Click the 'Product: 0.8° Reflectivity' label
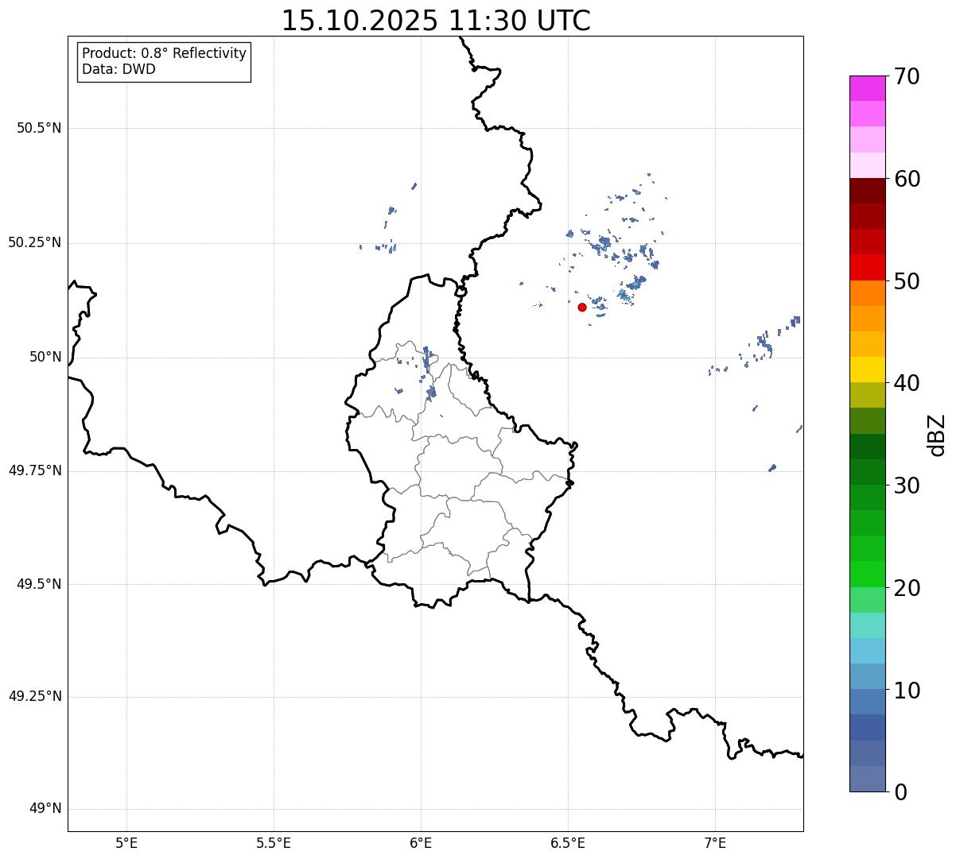This screenshot has height=859, width=956. point(165,53)
